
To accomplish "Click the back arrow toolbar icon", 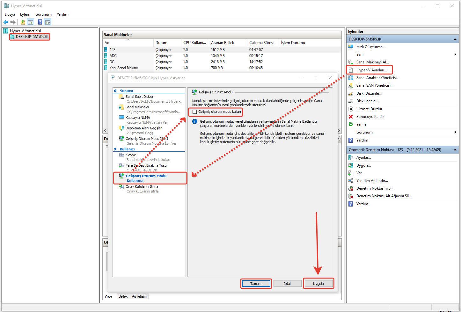I will click(x=6, y=22).
